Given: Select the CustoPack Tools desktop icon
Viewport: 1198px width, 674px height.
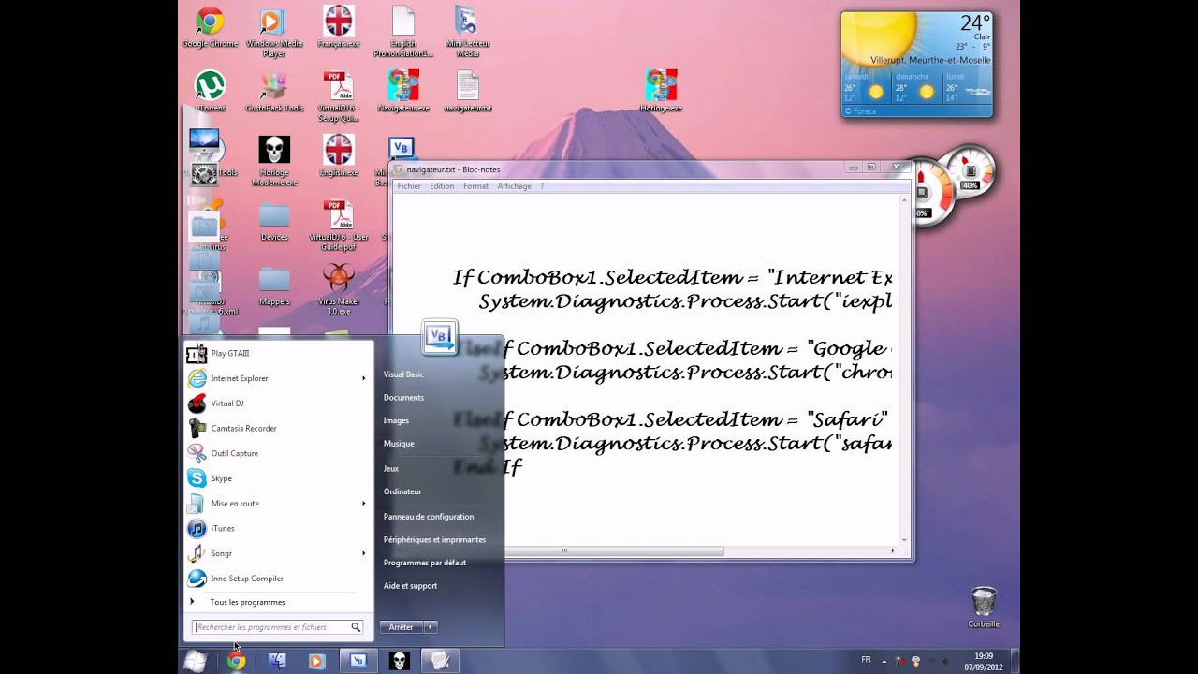Looking at the screenshot, I should (274, 92).
